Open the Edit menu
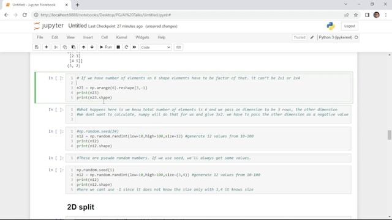Viewport: 392px width, 220px height. coord(55,37)
